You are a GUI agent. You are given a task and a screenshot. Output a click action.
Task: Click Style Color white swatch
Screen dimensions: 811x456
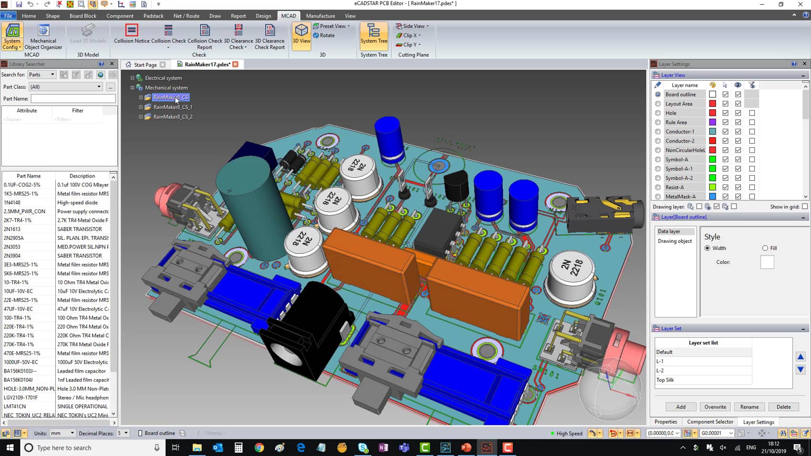[x=767, y=262]
